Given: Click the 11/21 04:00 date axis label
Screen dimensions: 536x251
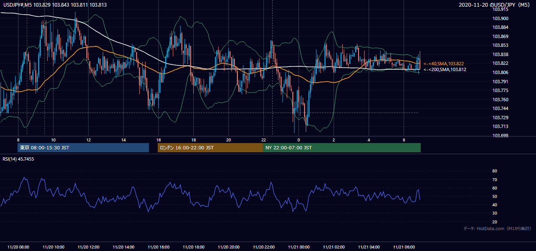Looking at the screenshot, I should pyautogui.click(x=369, y=247).
